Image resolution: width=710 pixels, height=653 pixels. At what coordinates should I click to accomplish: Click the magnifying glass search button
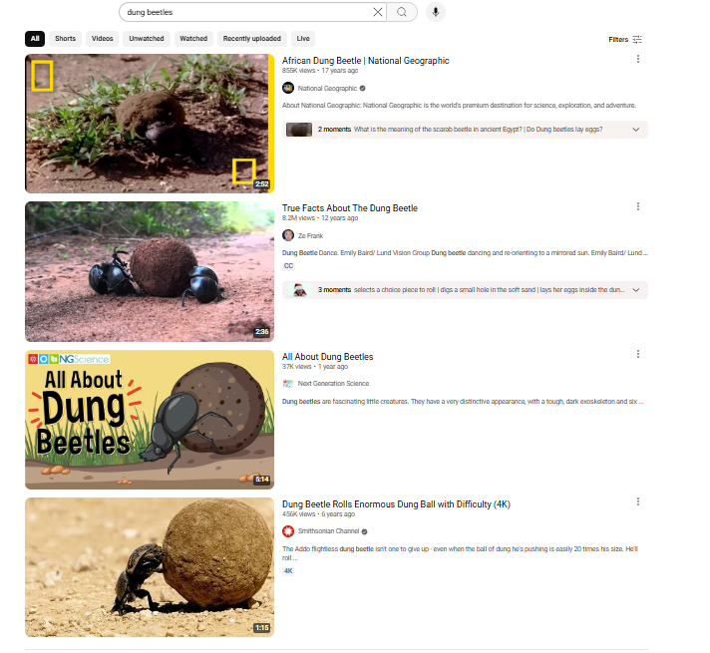pos(402,12)
